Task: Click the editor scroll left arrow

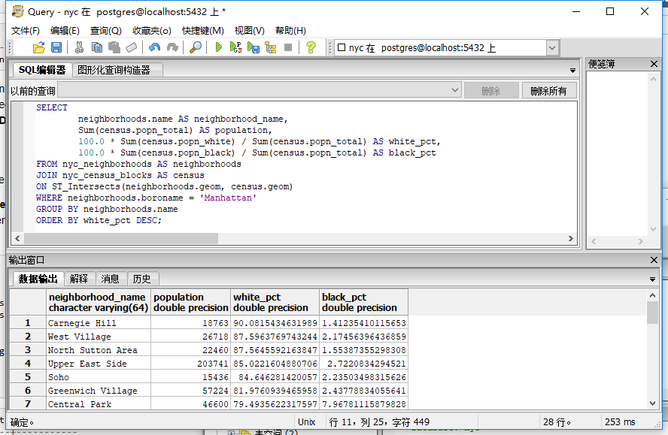Action: (x=17, y=238)
